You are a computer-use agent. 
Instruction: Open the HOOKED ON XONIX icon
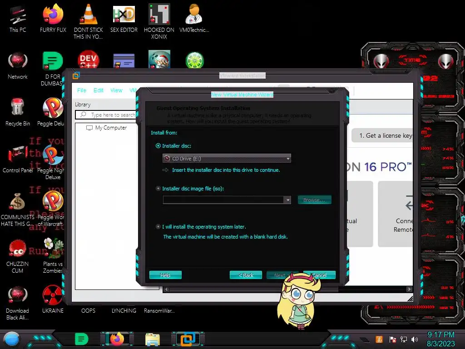(159, 21)
